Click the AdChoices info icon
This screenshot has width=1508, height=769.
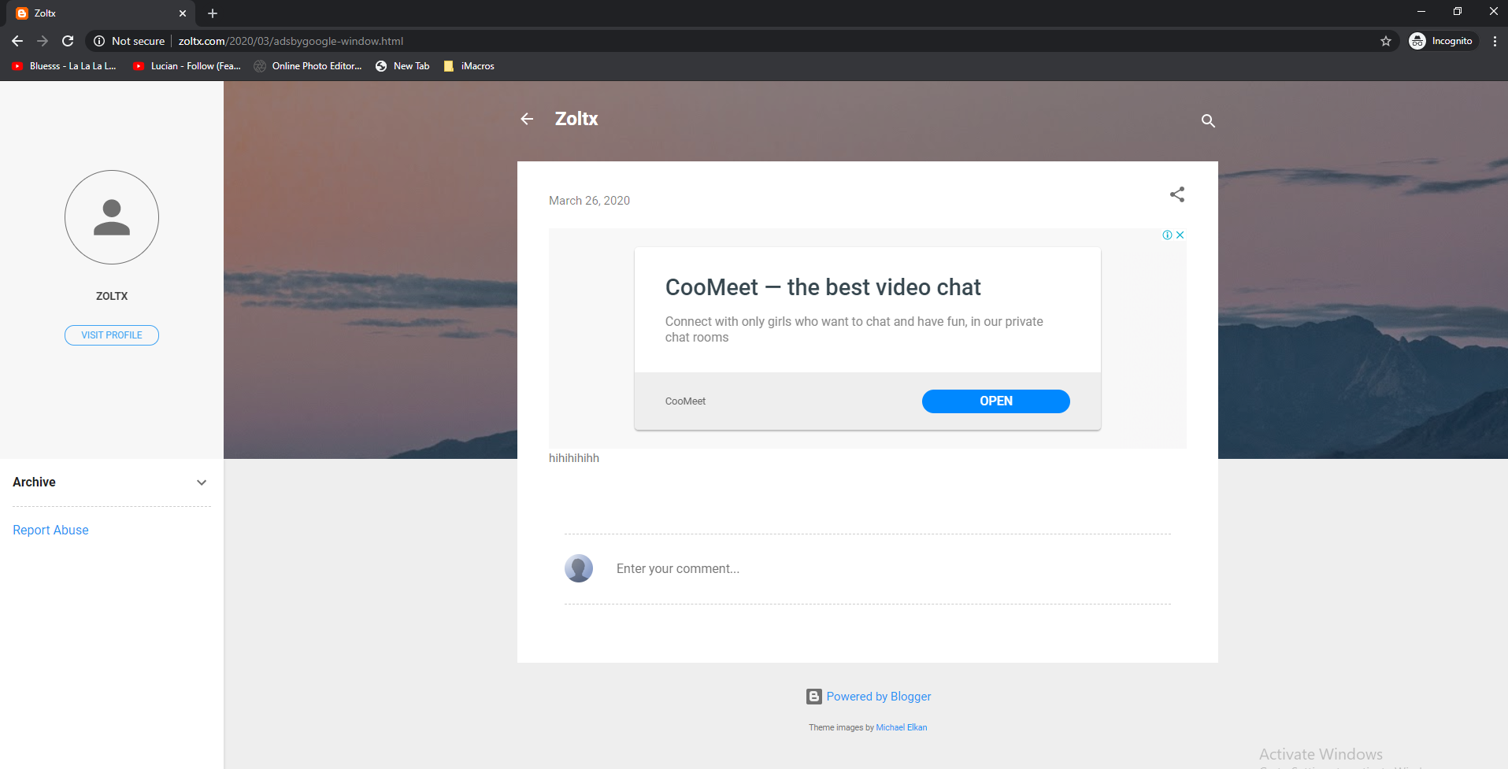coord(1167,235)
